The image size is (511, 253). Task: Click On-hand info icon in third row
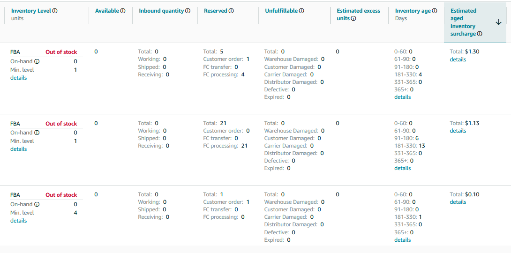coord(37,204)
